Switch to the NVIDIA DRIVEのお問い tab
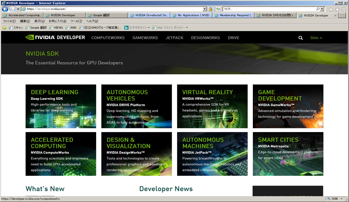 point(276,15)
